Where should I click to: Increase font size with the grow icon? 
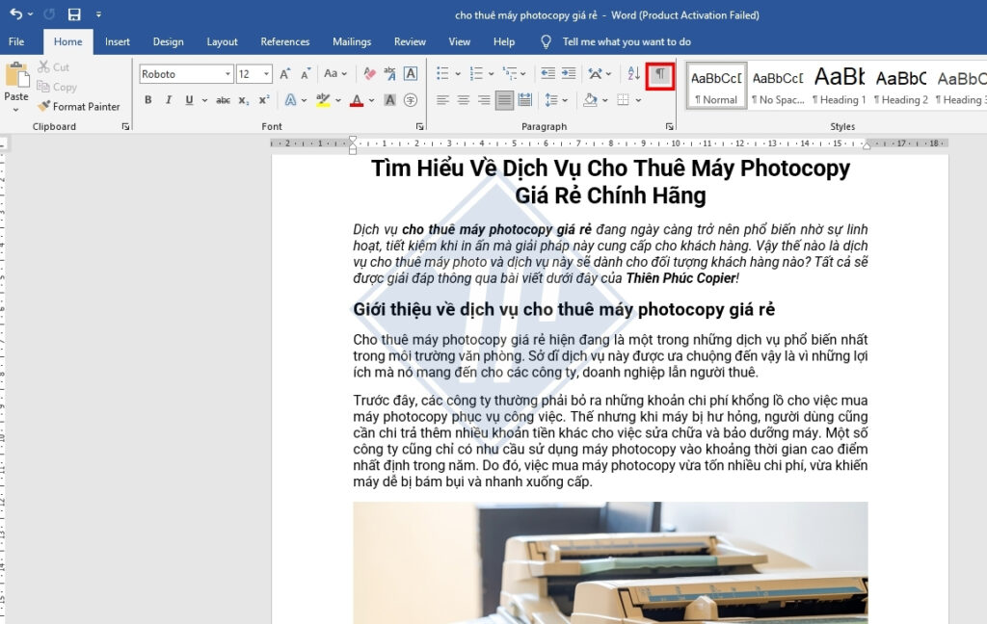[285, 73]
